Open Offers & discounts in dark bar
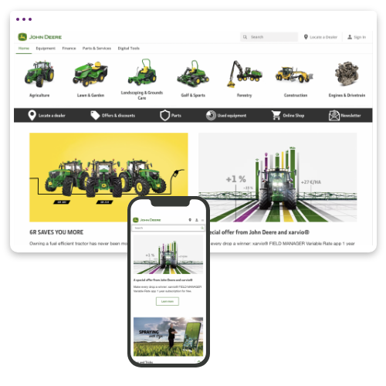 [x=118, y=116]
